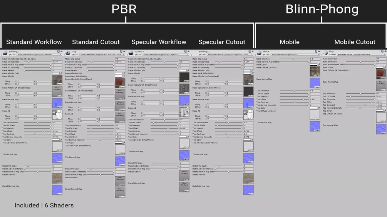
Task: Toggle Base Smoothness Use Albedo Alpha in Tower03
Action: 181,59
